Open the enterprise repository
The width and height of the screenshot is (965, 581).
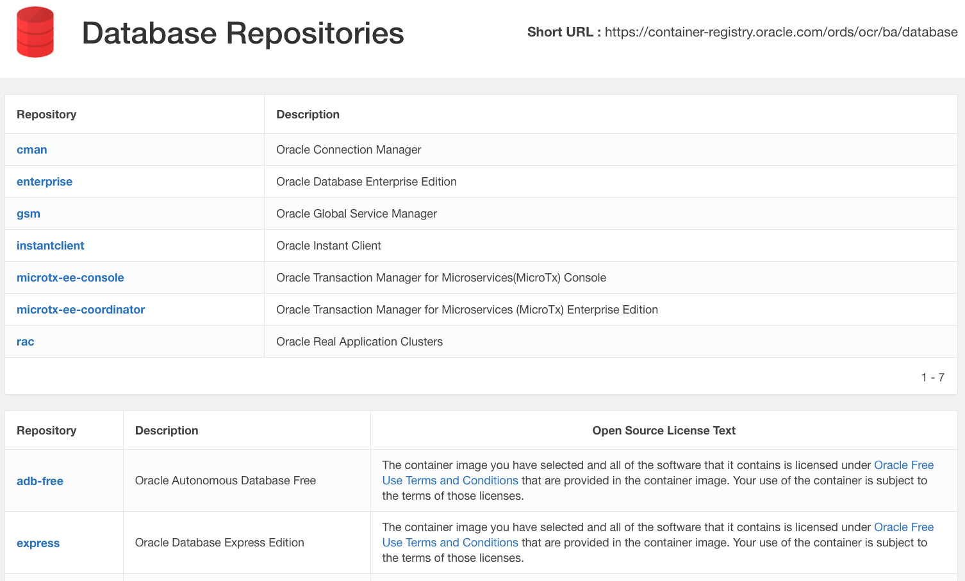[44, 182]
